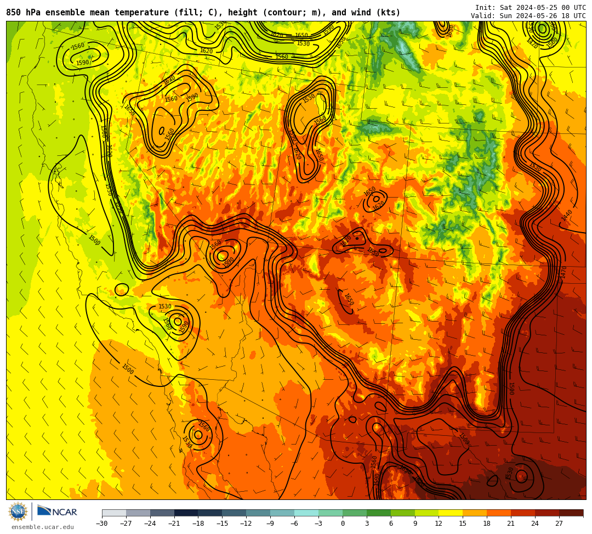
Task: Click the 1440 height contour label
Action: [x=567, y=216]
